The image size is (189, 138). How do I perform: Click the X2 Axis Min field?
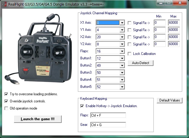(x=160, y=37)
